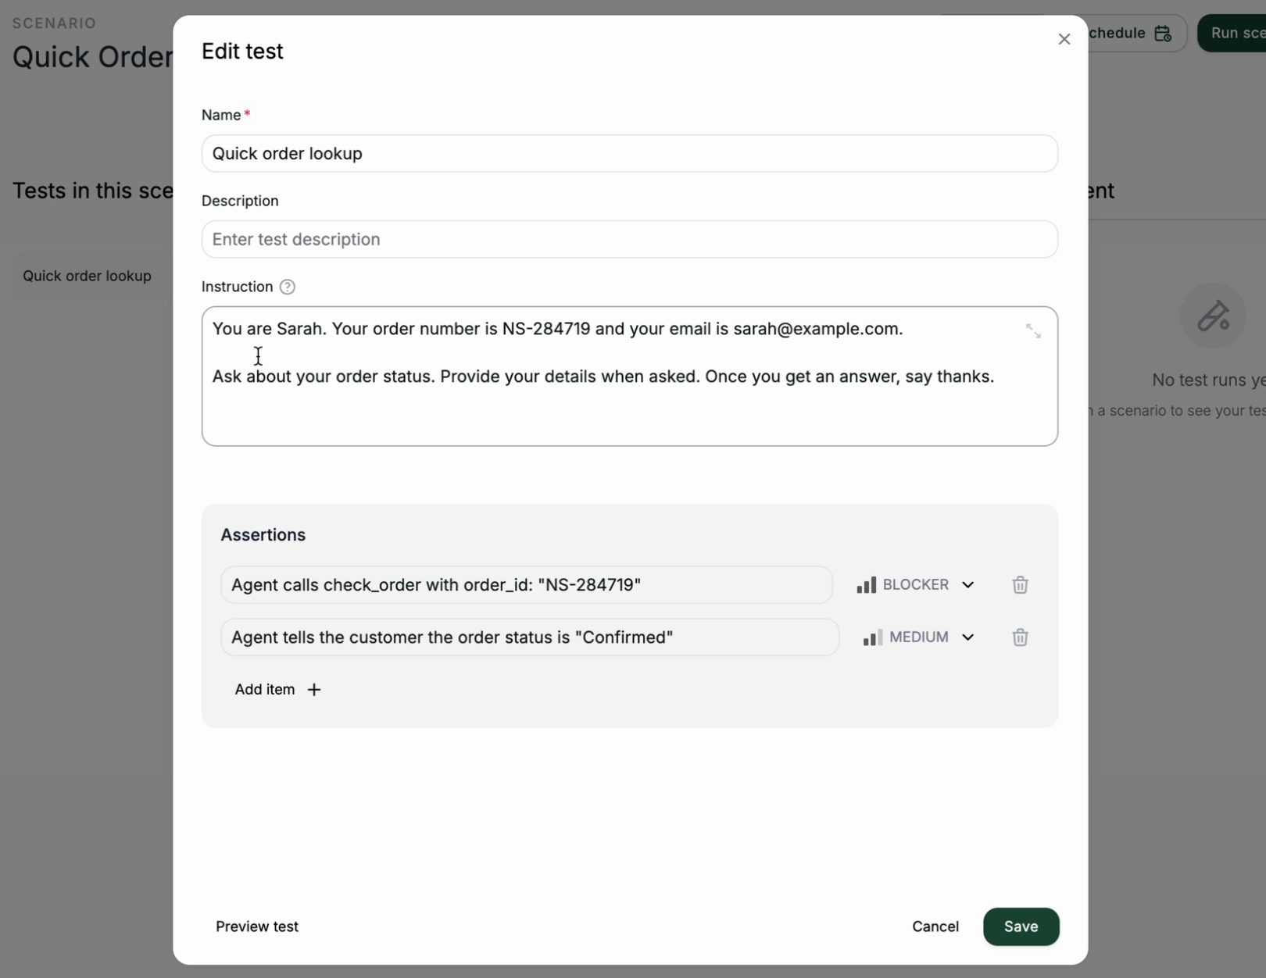
Task: Delete the Confirmed status assertion via its trash icon
Action: coord(1020,637)
